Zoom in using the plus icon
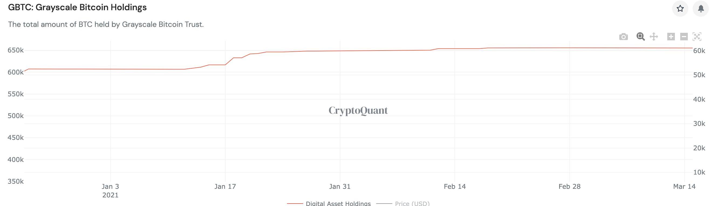The image size is (718, 206). tap(671, 37)
